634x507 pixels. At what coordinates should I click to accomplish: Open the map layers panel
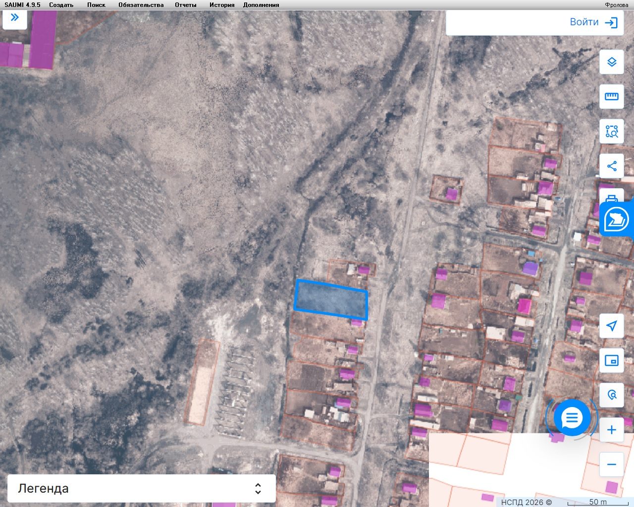tap(612, 62)
